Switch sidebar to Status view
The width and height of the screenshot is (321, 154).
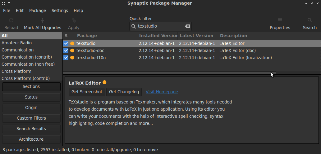coord(31,97)
